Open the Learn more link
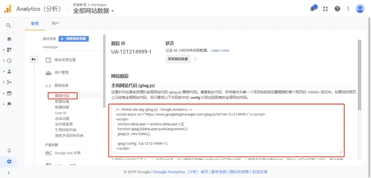 [x=220, y=50]
